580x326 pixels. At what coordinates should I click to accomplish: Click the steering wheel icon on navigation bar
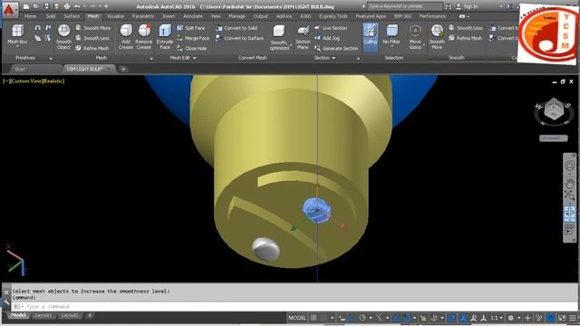[570, 166]
